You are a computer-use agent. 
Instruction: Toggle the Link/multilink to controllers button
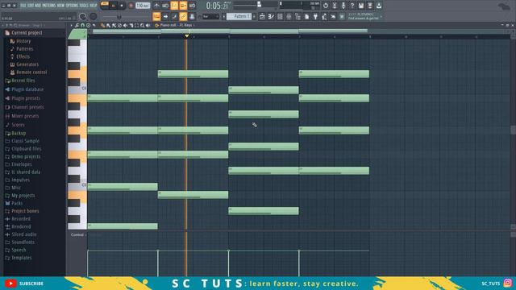coord(183,16)
